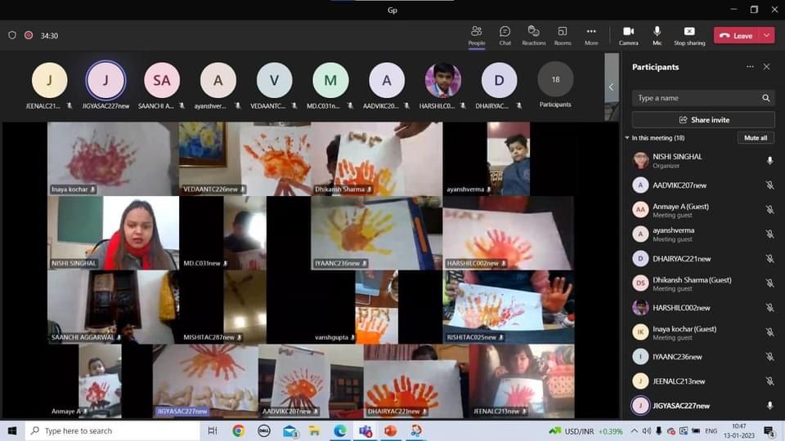Open breakout Rooms
785x441 pixels.
tap(563, 35)
